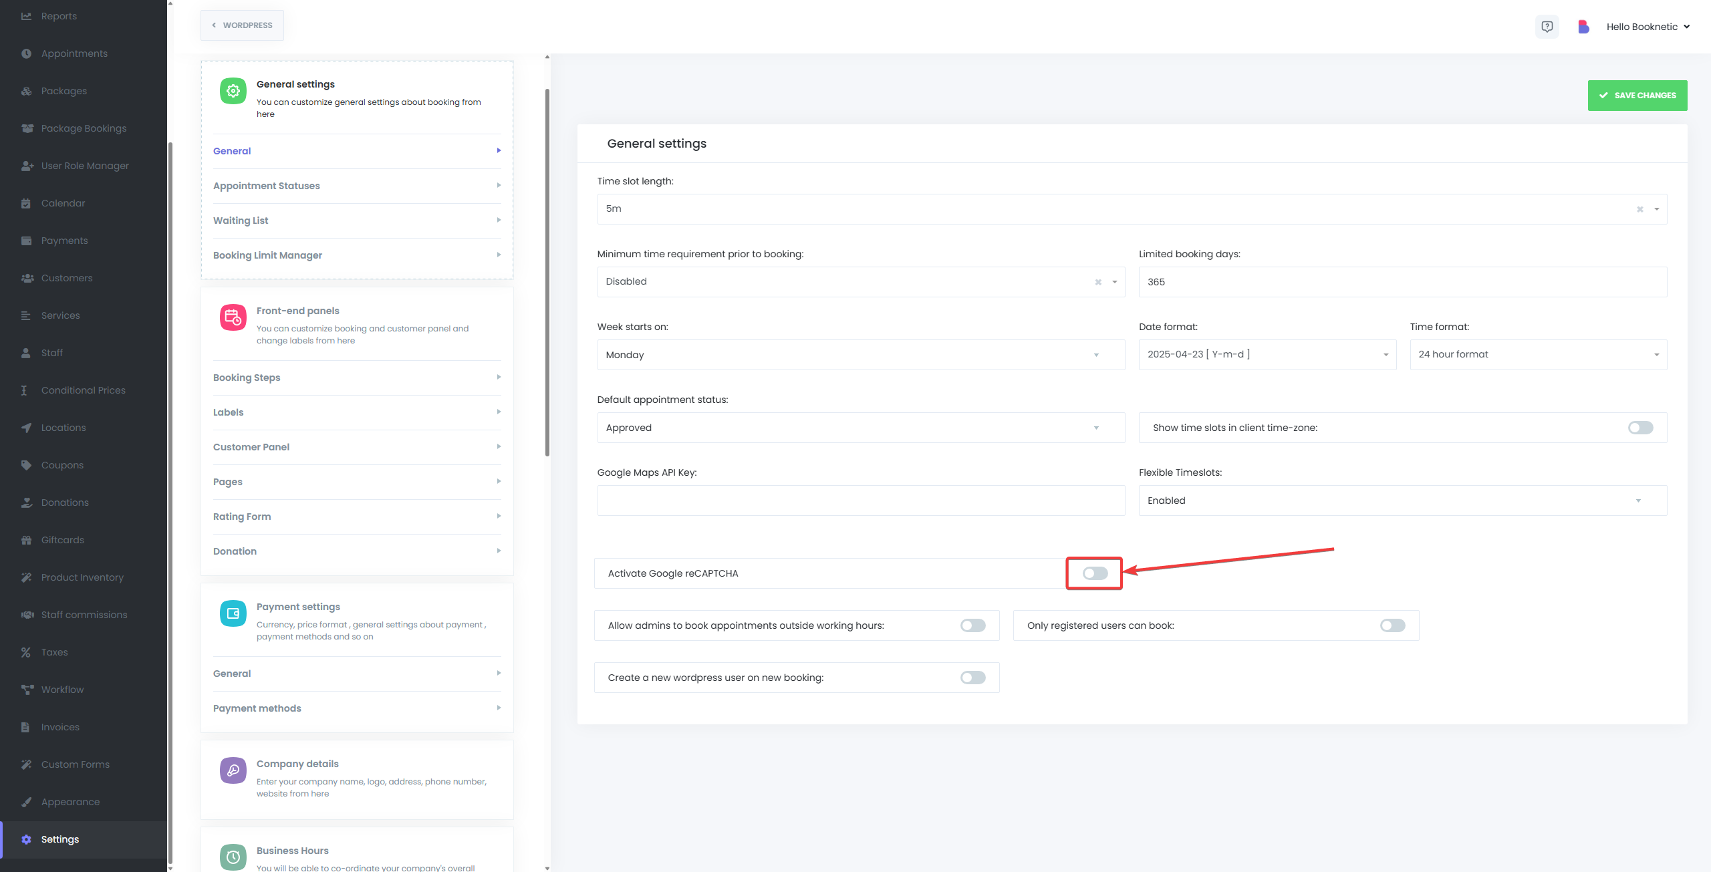The height and width of the screenshot is (872, 1711).
Task: Click the help question-mark icon
Action: coord(1547,27)
